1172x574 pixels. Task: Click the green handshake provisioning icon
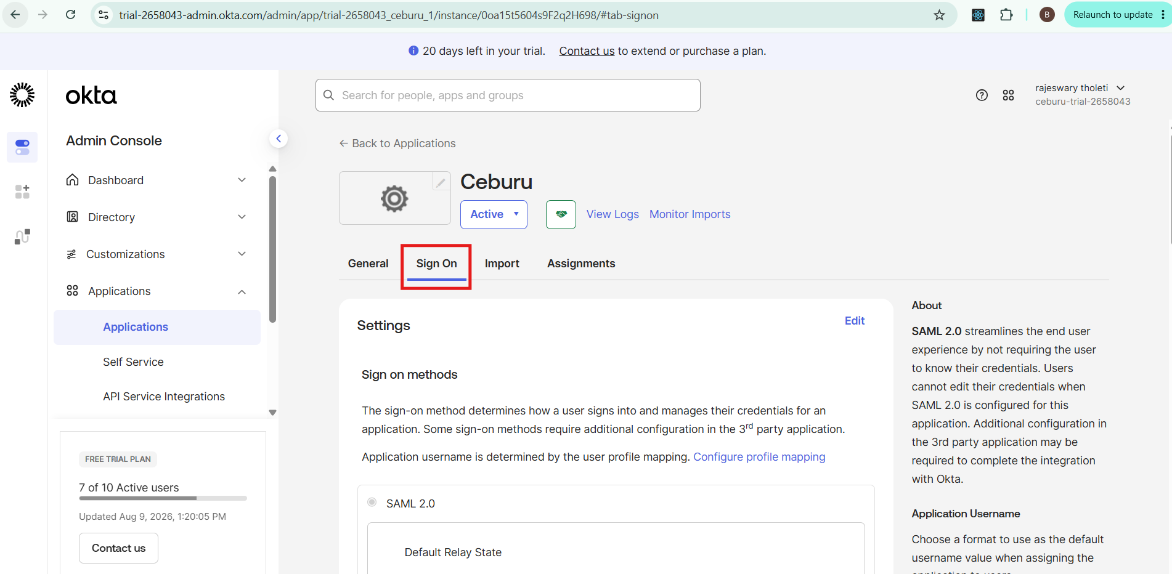coord(561,214)
